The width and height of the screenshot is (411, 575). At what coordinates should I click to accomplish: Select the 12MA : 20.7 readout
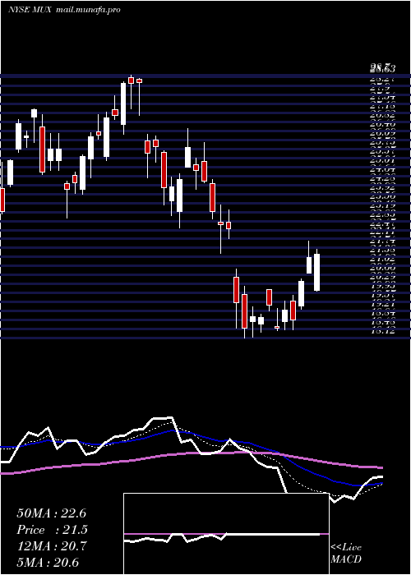click(51, 546)
